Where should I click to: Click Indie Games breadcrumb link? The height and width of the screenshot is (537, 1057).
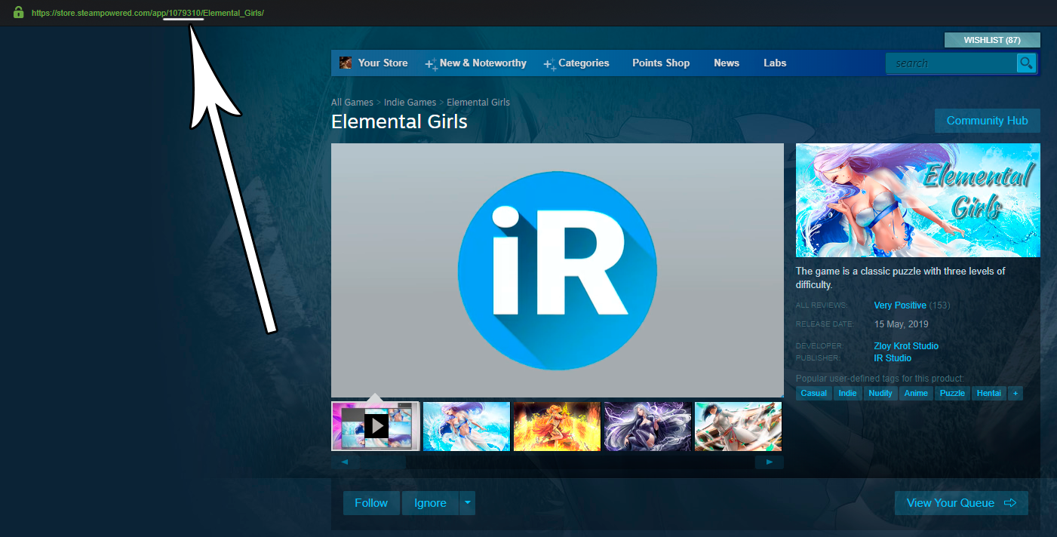point(410,103)
